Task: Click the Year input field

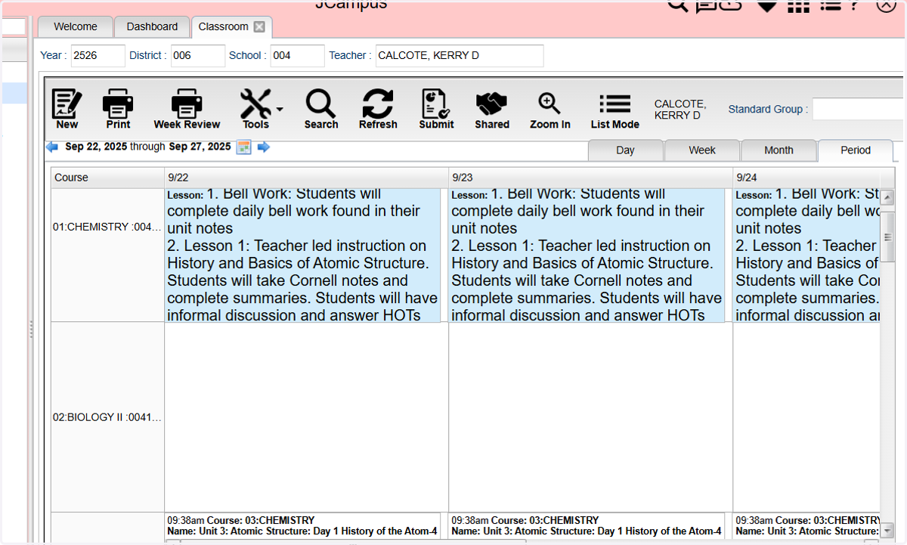Action: click(98, 56)
